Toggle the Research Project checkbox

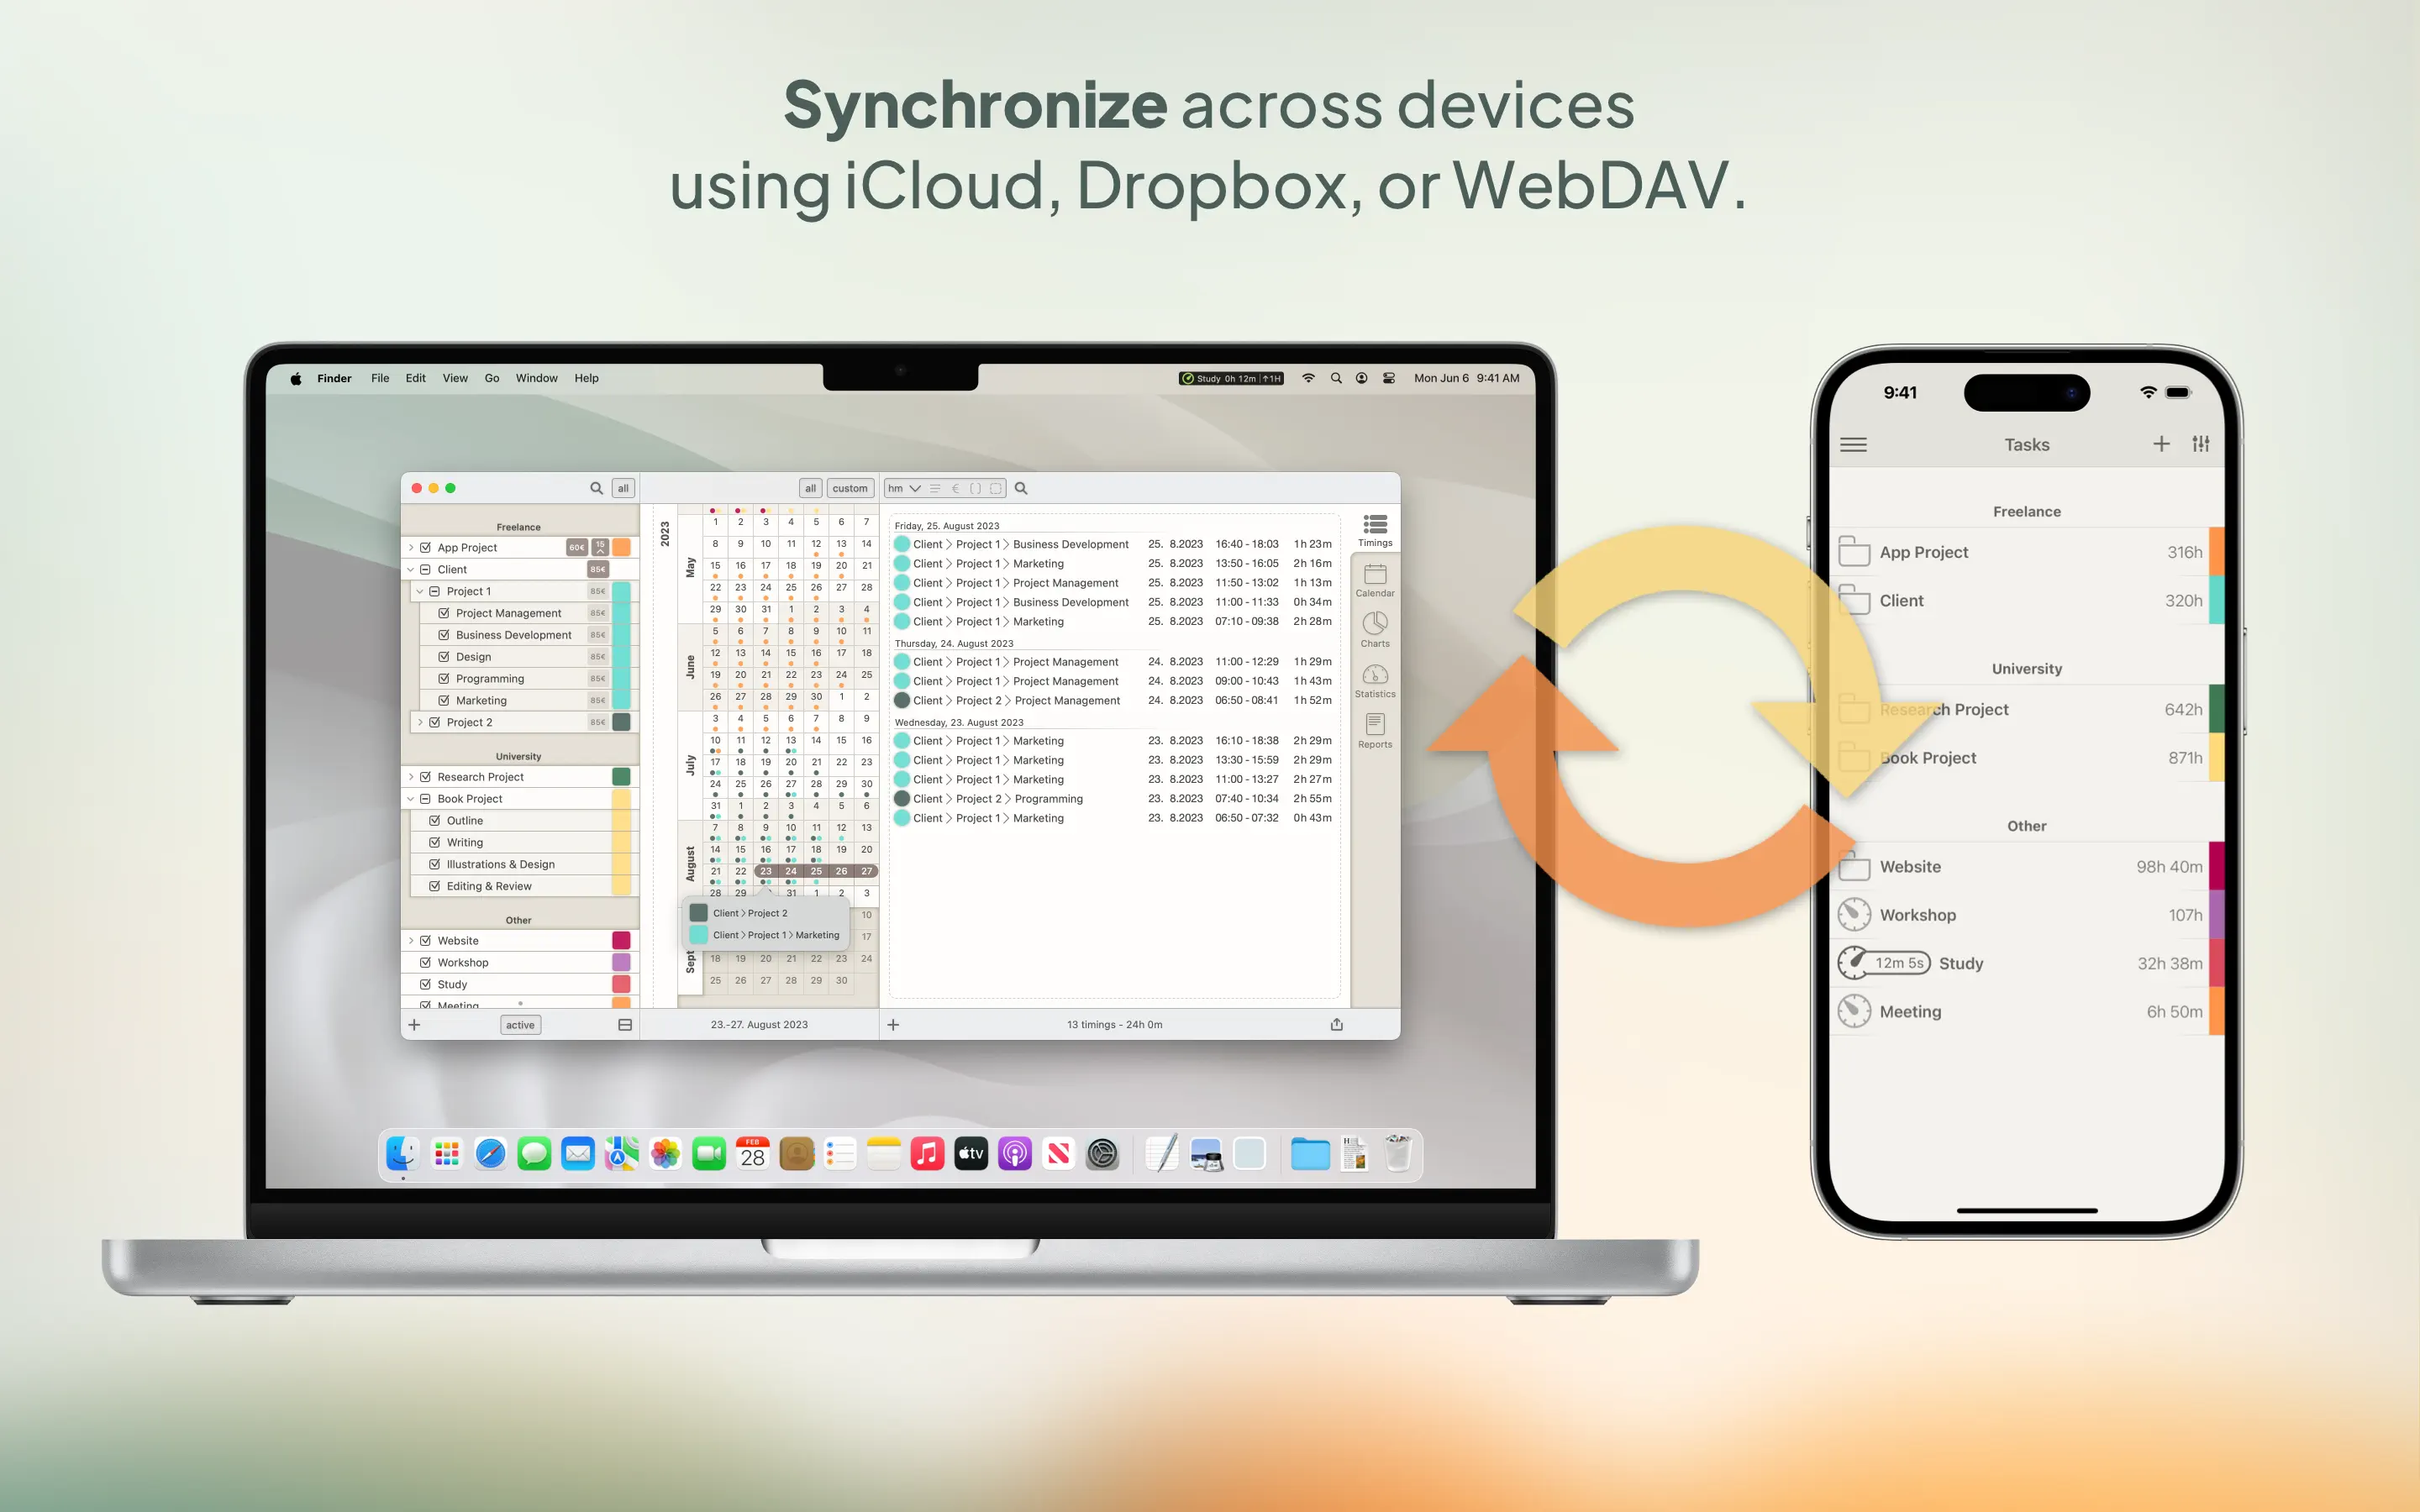(426, 777)
